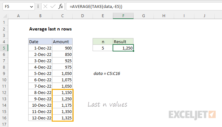Click the 11-Dec-22 date cell

point(40,111)
